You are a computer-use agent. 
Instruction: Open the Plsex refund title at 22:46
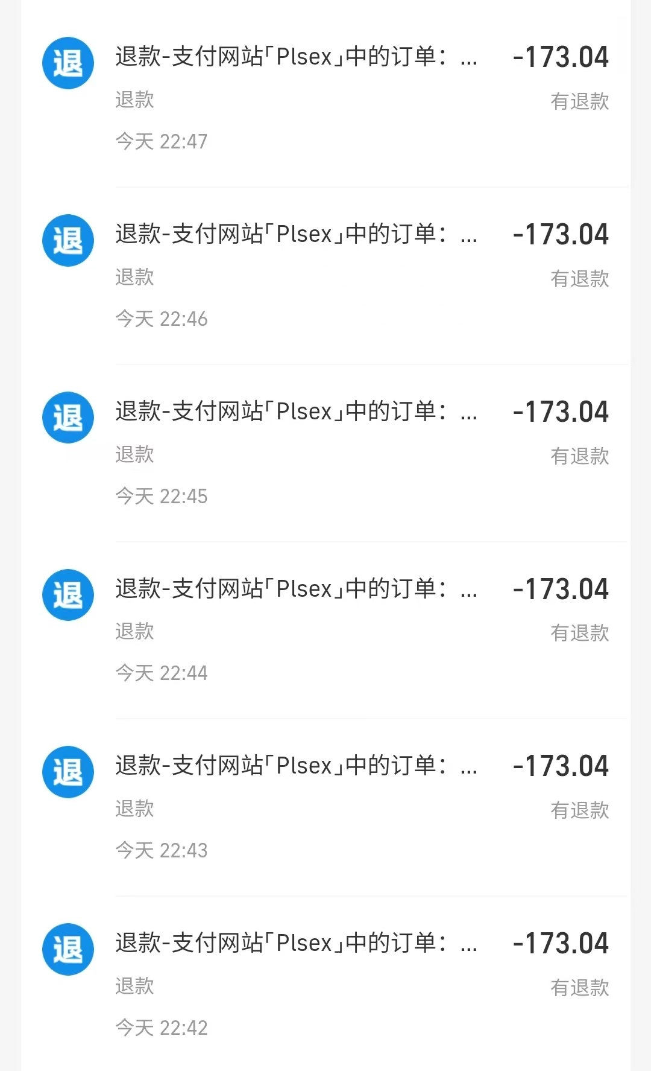coord(296,234)
